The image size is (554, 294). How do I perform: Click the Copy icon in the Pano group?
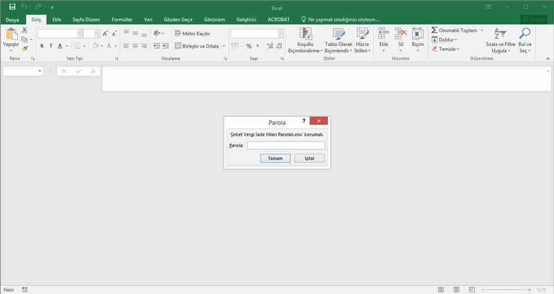coord(24,39)
